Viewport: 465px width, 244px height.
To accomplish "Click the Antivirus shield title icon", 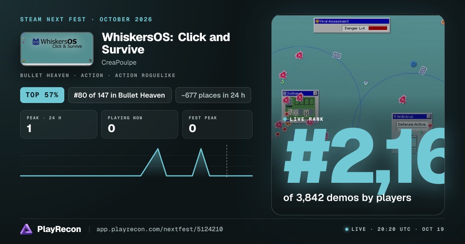I will coord(395,116).
